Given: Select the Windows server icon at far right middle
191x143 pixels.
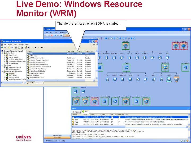Looking at the screenshot, I should [185, 68].
